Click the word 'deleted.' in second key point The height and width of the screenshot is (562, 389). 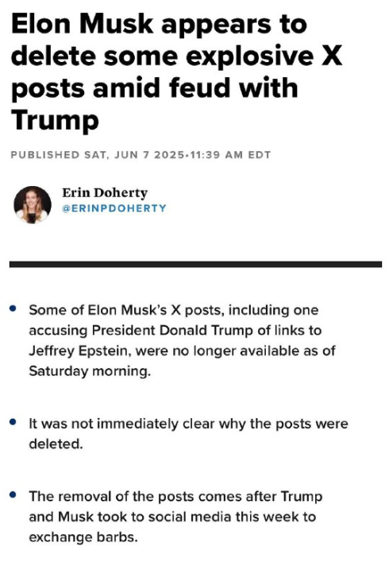point(56,444)
